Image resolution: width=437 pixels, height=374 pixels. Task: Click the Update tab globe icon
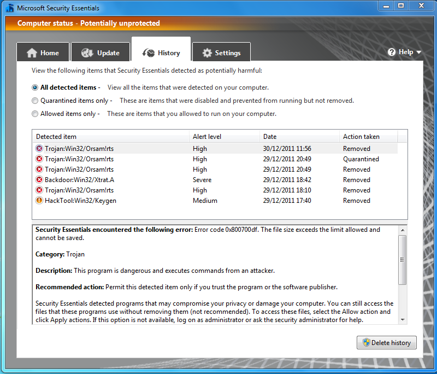click(87, 53)
